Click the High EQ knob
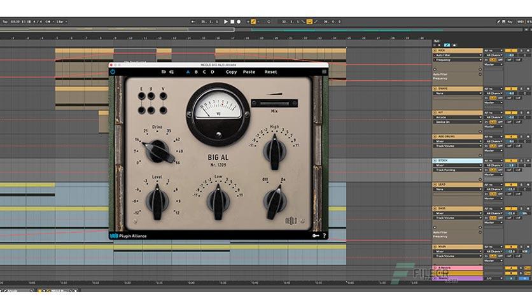 click(274, 151)
